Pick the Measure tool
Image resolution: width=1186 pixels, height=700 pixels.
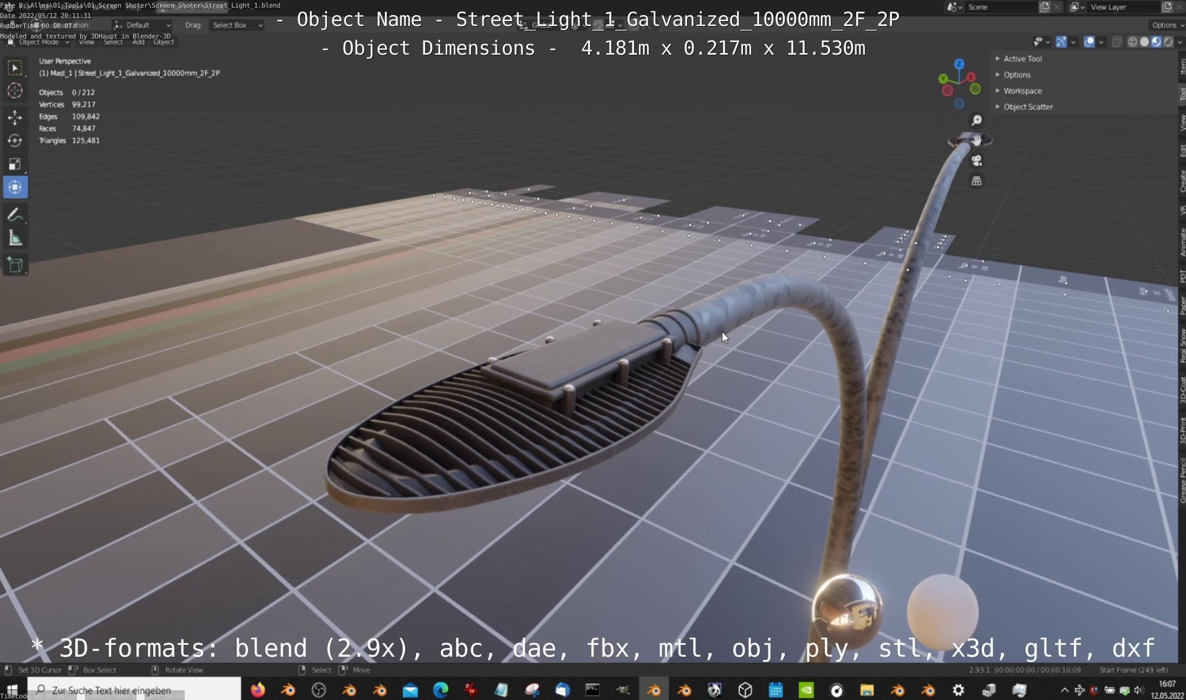[x=15, y=239]
